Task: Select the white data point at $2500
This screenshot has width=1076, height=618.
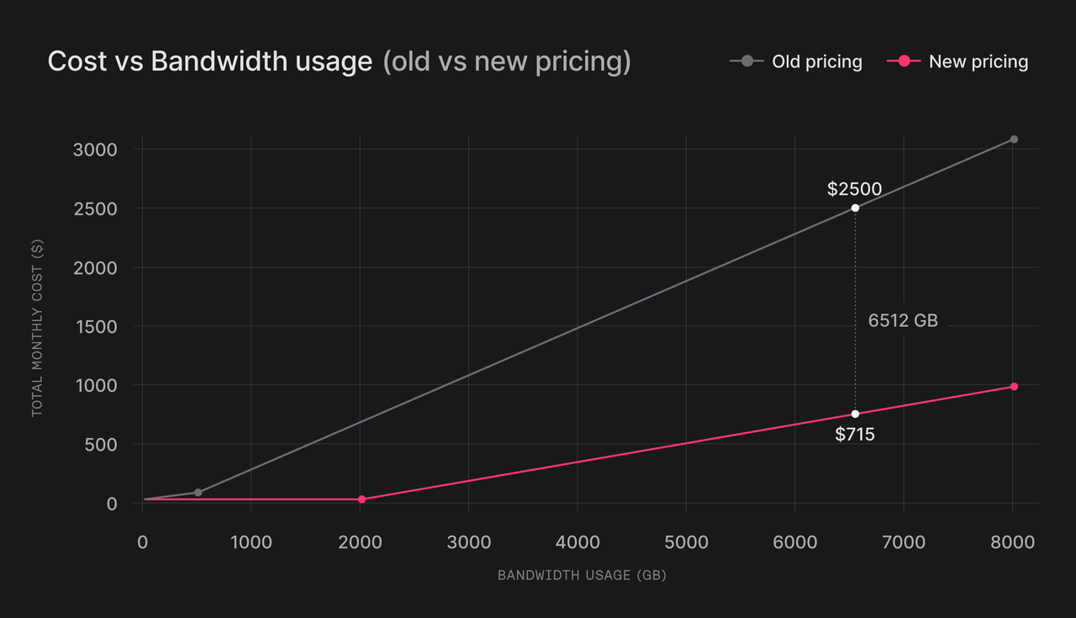Action: [x=855, y=208]
